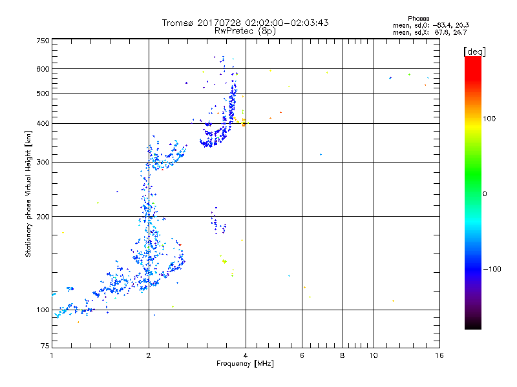
Task: Click the colorbar tick label "-100"
Action: 492,269
